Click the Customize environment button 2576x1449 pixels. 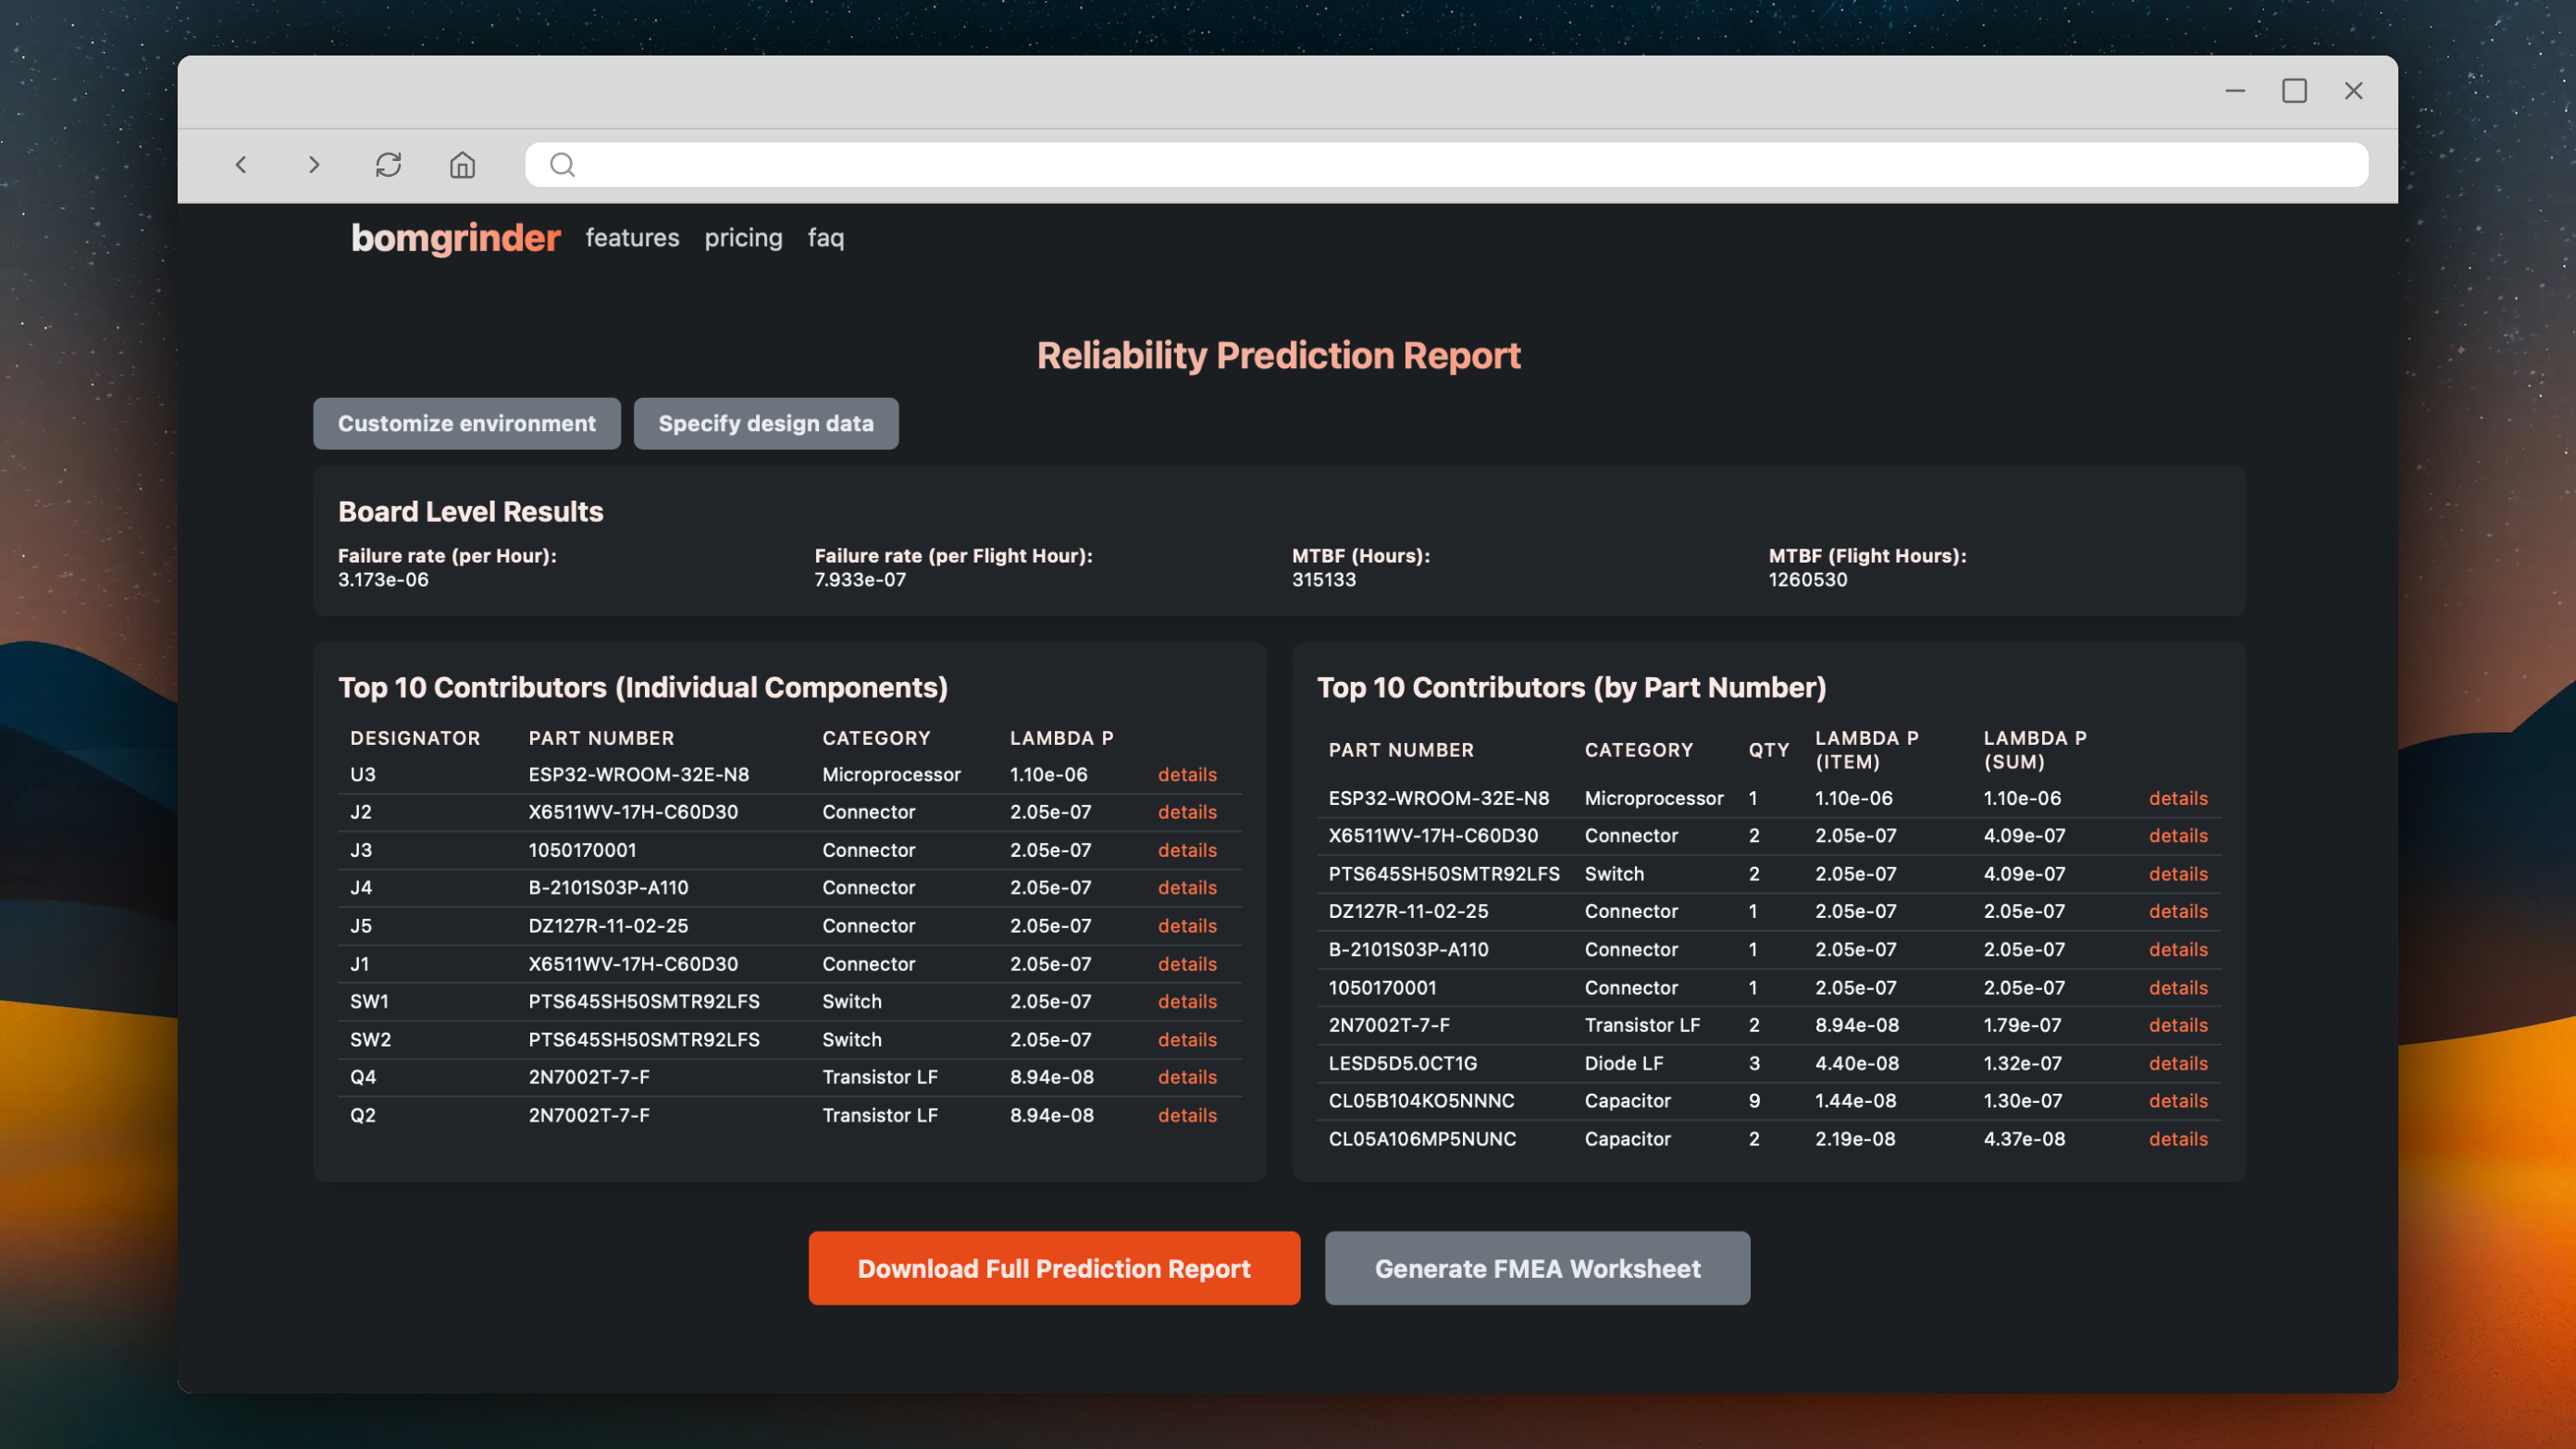[x=467, y=424]
